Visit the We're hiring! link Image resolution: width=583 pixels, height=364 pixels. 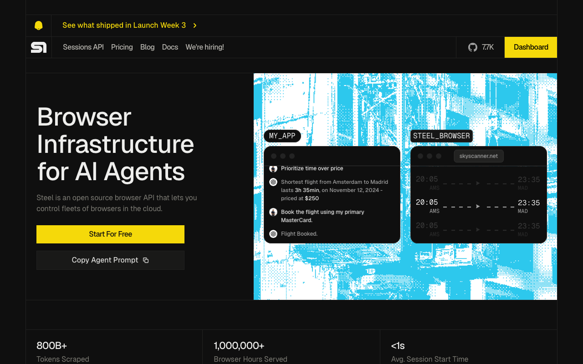(205, 47)
